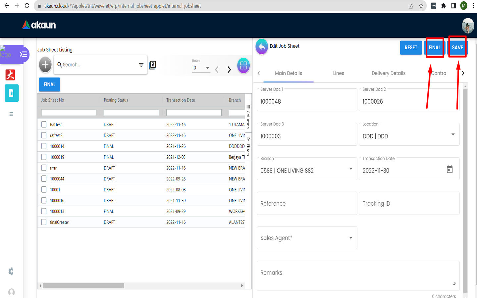Check the finalCreate1 row checkbox
The height and width of the screenshot is (298, 477).
(44, 222)
